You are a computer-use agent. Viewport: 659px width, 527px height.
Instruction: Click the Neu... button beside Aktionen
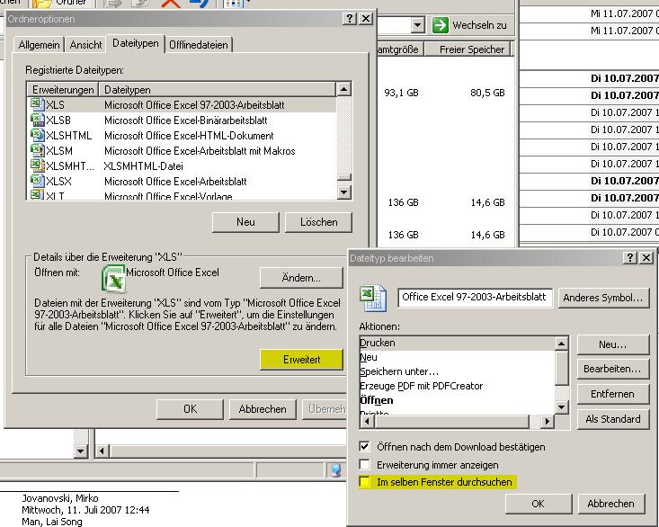[x=613, y=344]
